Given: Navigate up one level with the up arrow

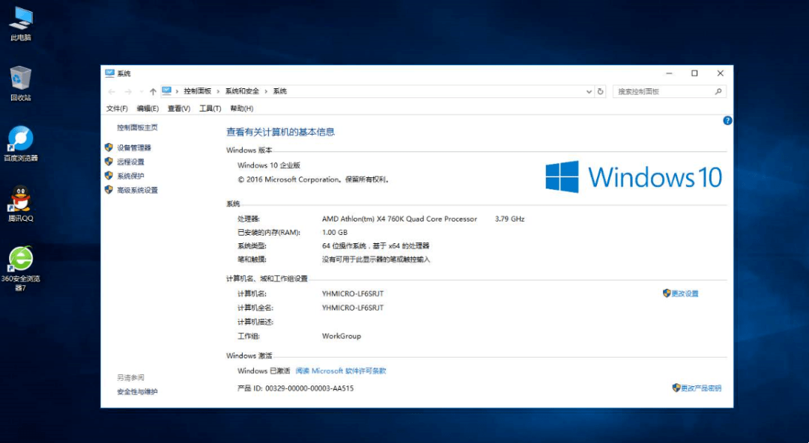Looking at the screenshot, I should [x=152, y=91].
